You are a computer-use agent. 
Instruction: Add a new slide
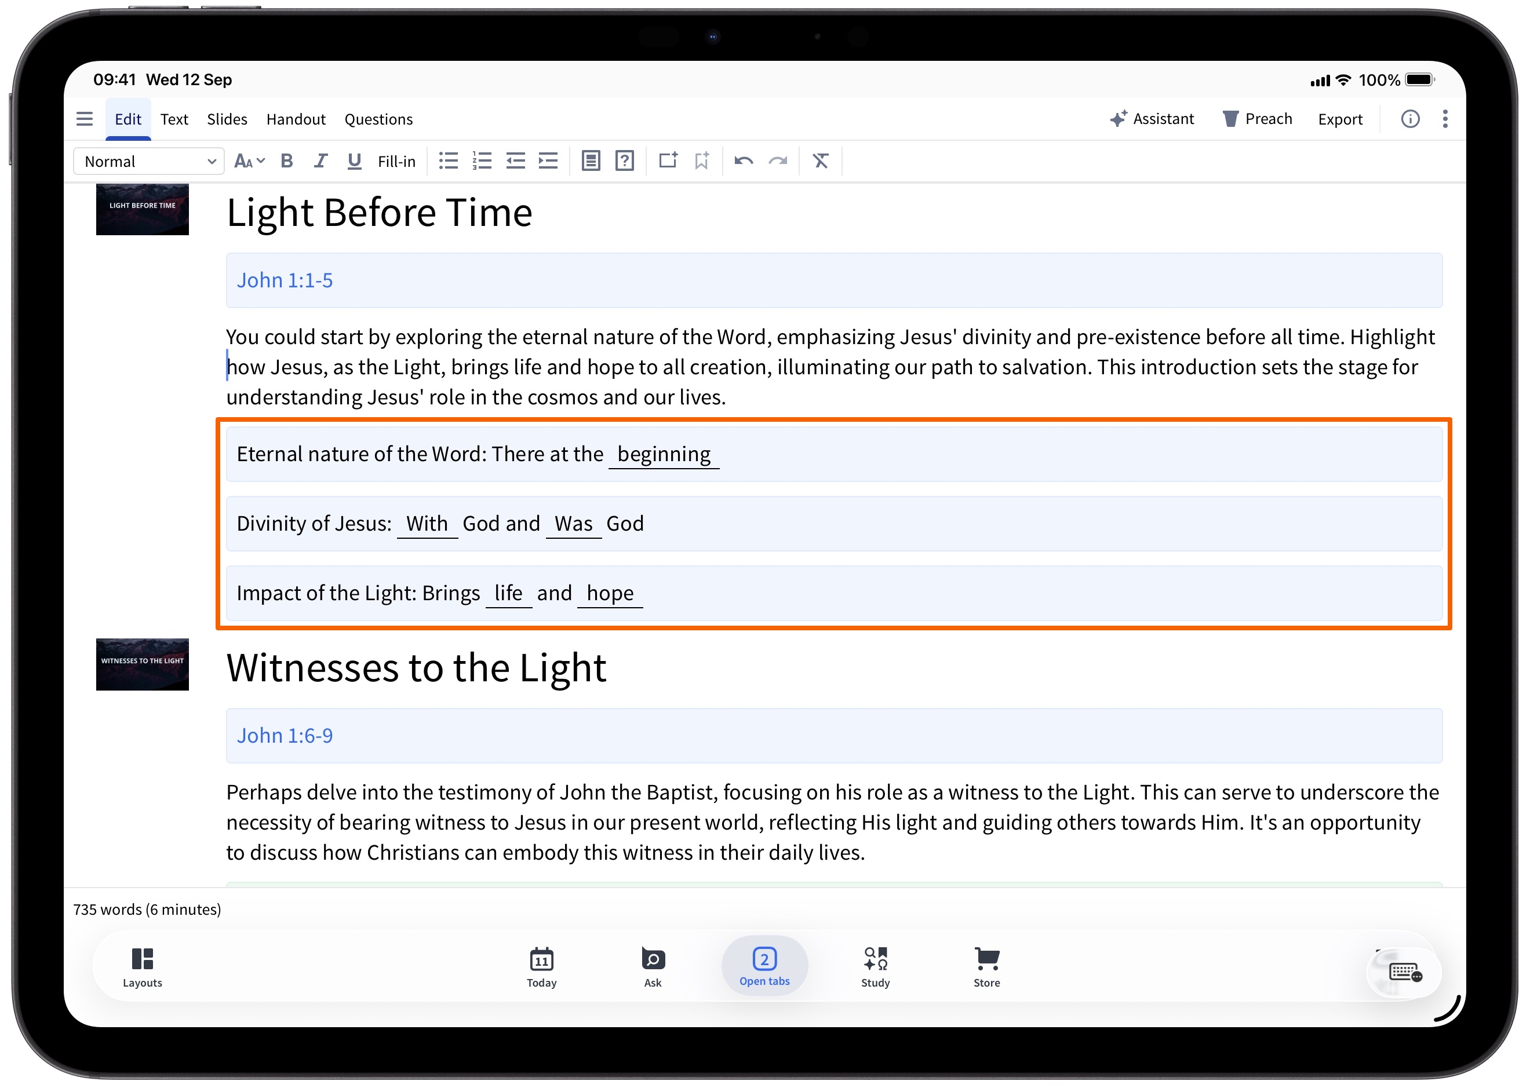coord(668,160)
